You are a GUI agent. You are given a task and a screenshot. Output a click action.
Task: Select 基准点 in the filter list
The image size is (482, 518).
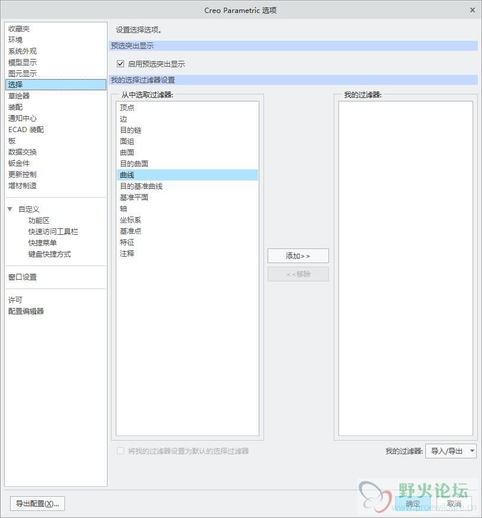(188, 231)
